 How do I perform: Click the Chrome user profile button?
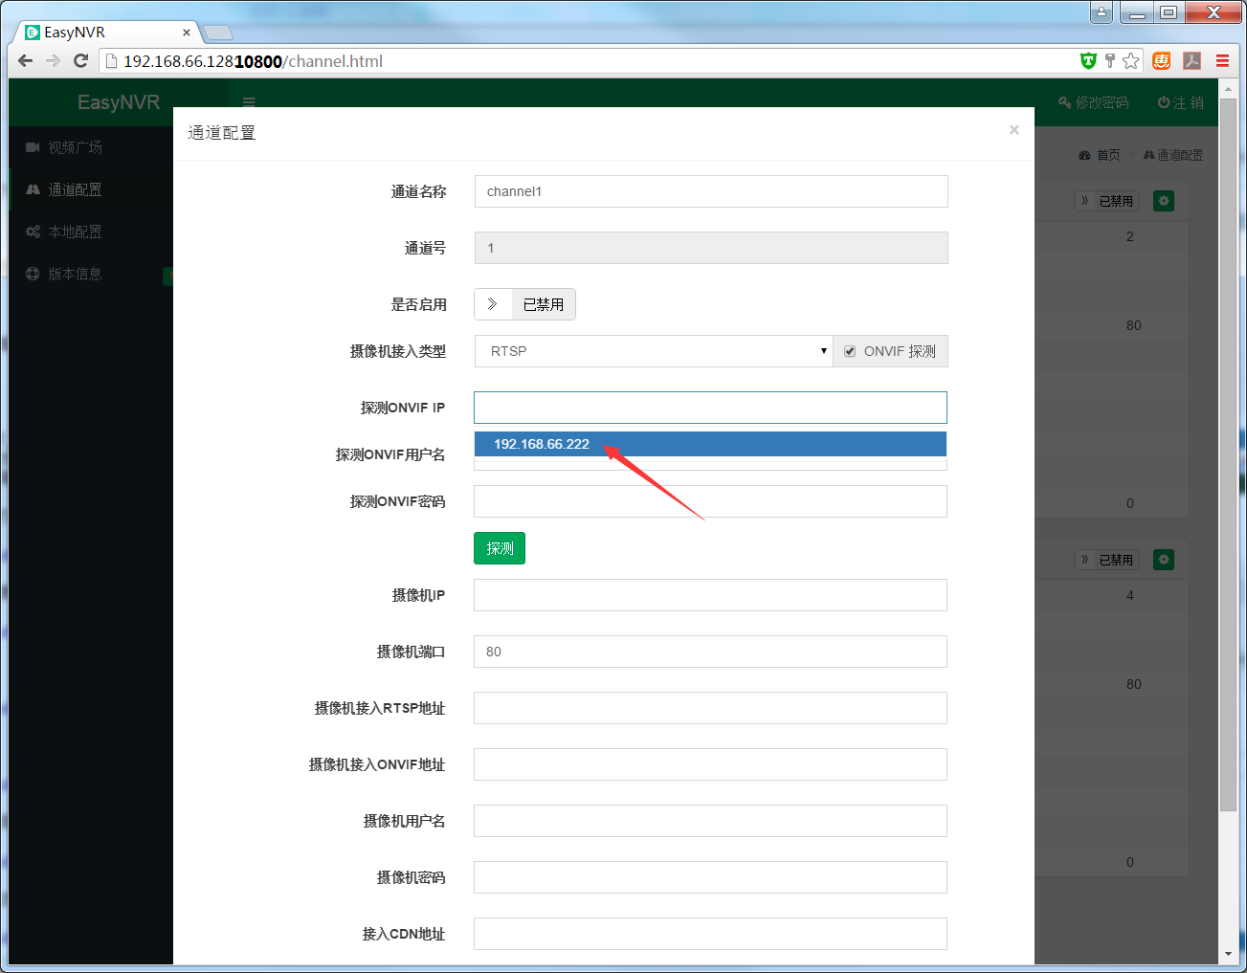(1102, 12)
